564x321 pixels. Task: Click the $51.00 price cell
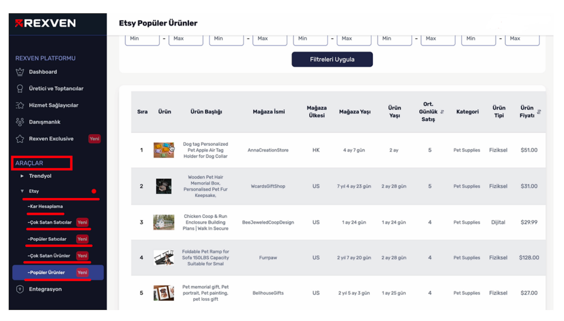point(529,150)
